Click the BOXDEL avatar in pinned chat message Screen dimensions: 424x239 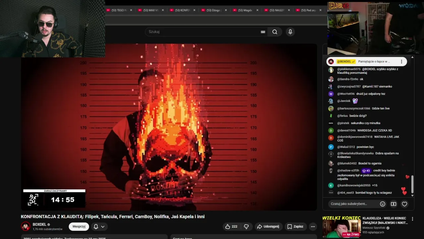[331, 62]
